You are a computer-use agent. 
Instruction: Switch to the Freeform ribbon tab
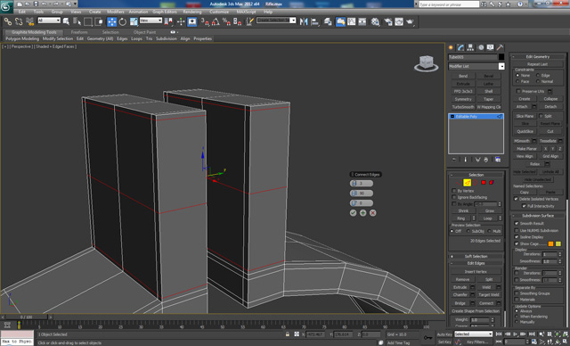[79, 32]
